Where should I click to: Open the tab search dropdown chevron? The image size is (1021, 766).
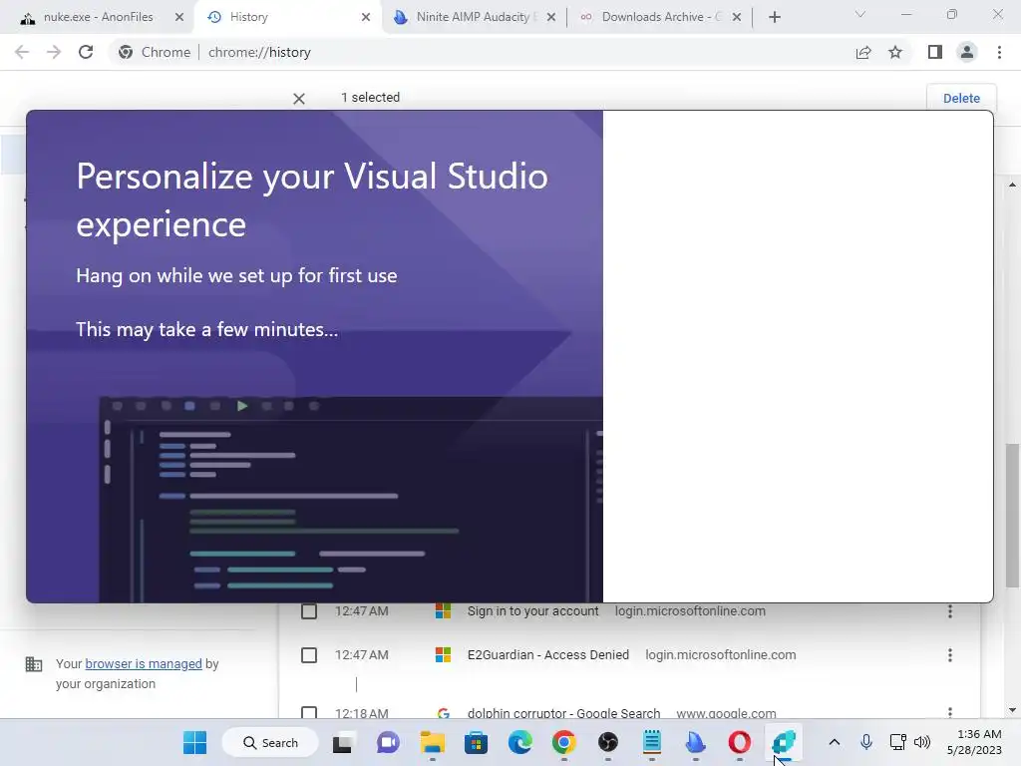pos(860,14)
